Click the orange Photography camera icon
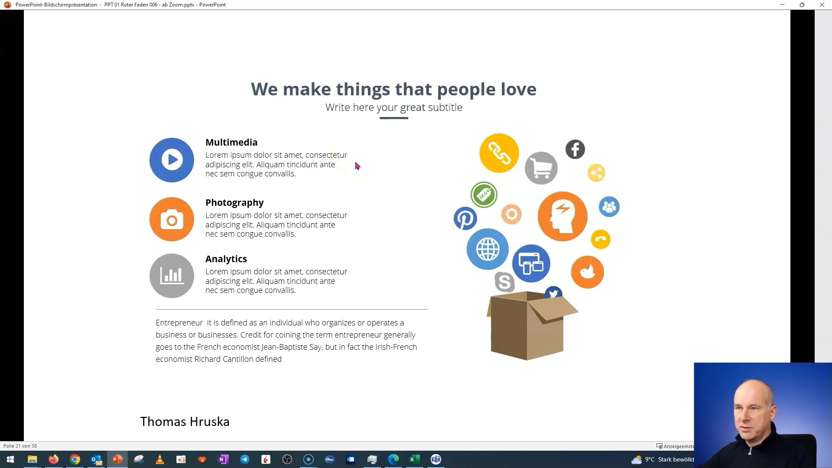832x468 pixels. click(172, 219)
